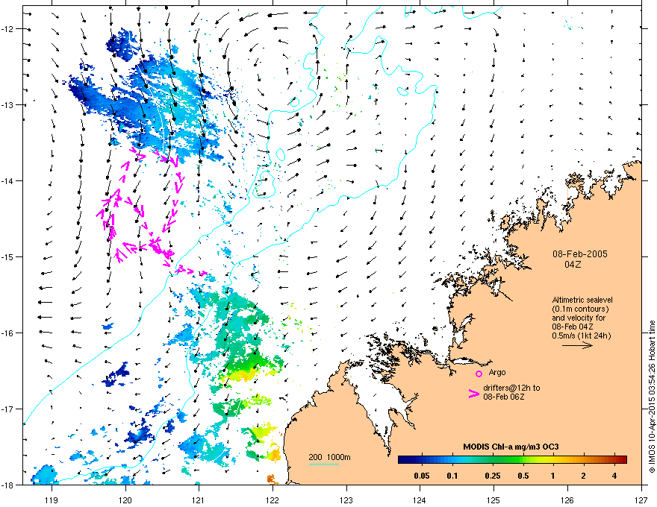Click the colorbar value label 4
The width and height of the screenshot is (657, 507).
click(x=614, y=476)
